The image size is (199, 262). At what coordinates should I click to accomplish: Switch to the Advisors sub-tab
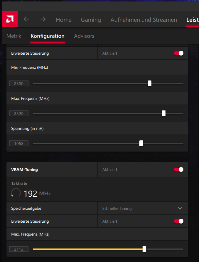84,36
